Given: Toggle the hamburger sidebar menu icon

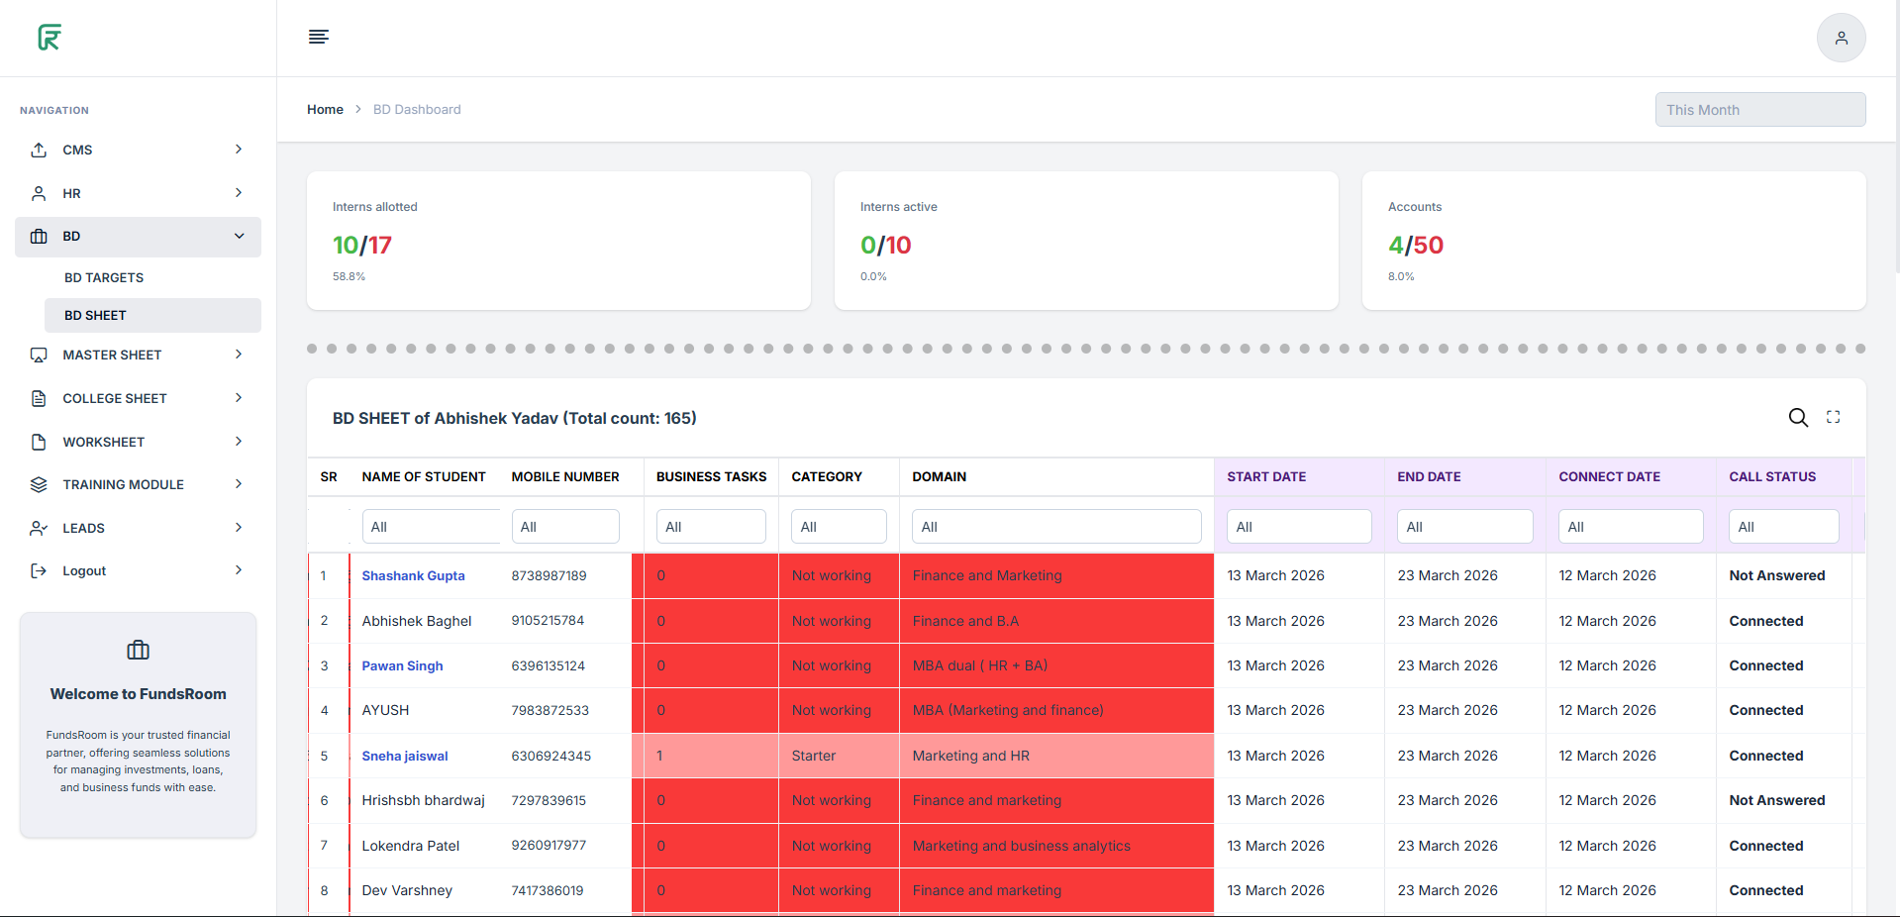Looking at the screenshot, I should (x=318, y=37).
